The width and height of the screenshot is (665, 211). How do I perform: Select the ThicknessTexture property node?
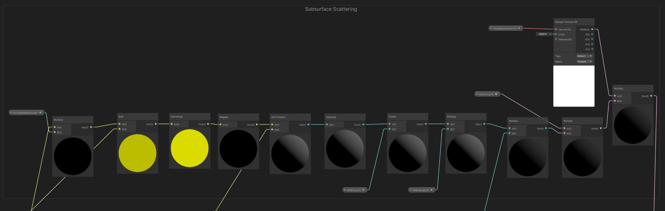(x=504, y=29)
